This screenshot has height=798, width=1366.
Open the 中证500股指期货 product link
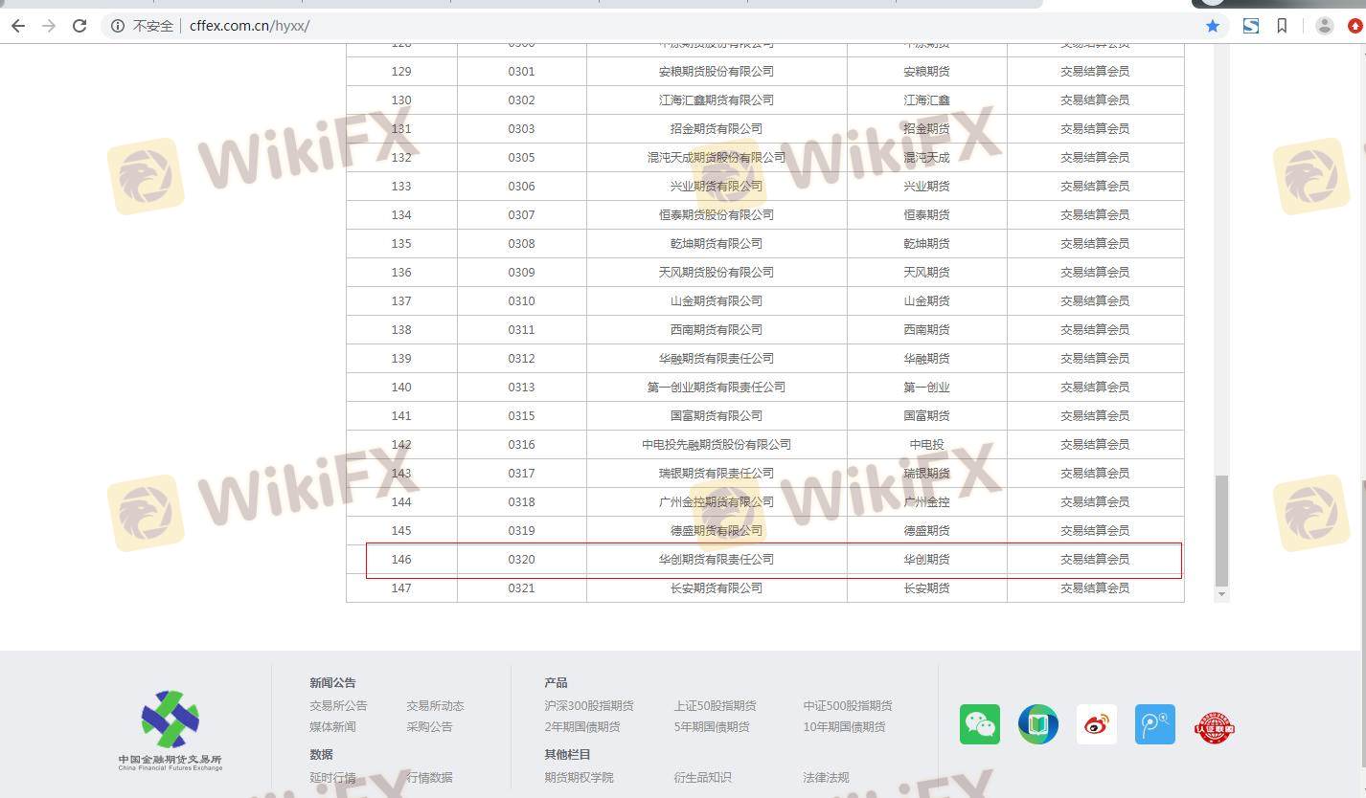point(848,705)
